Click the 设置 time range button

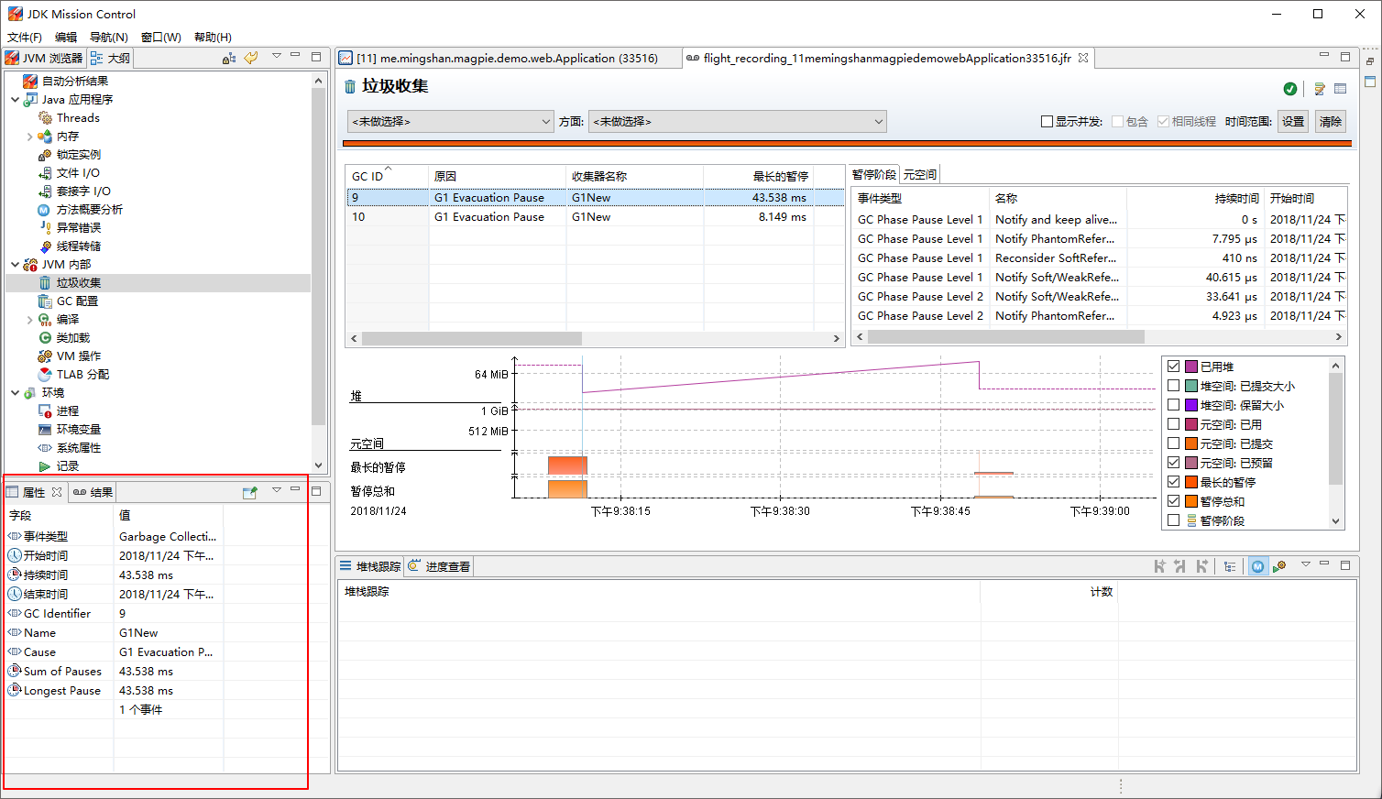point(1293,121)
